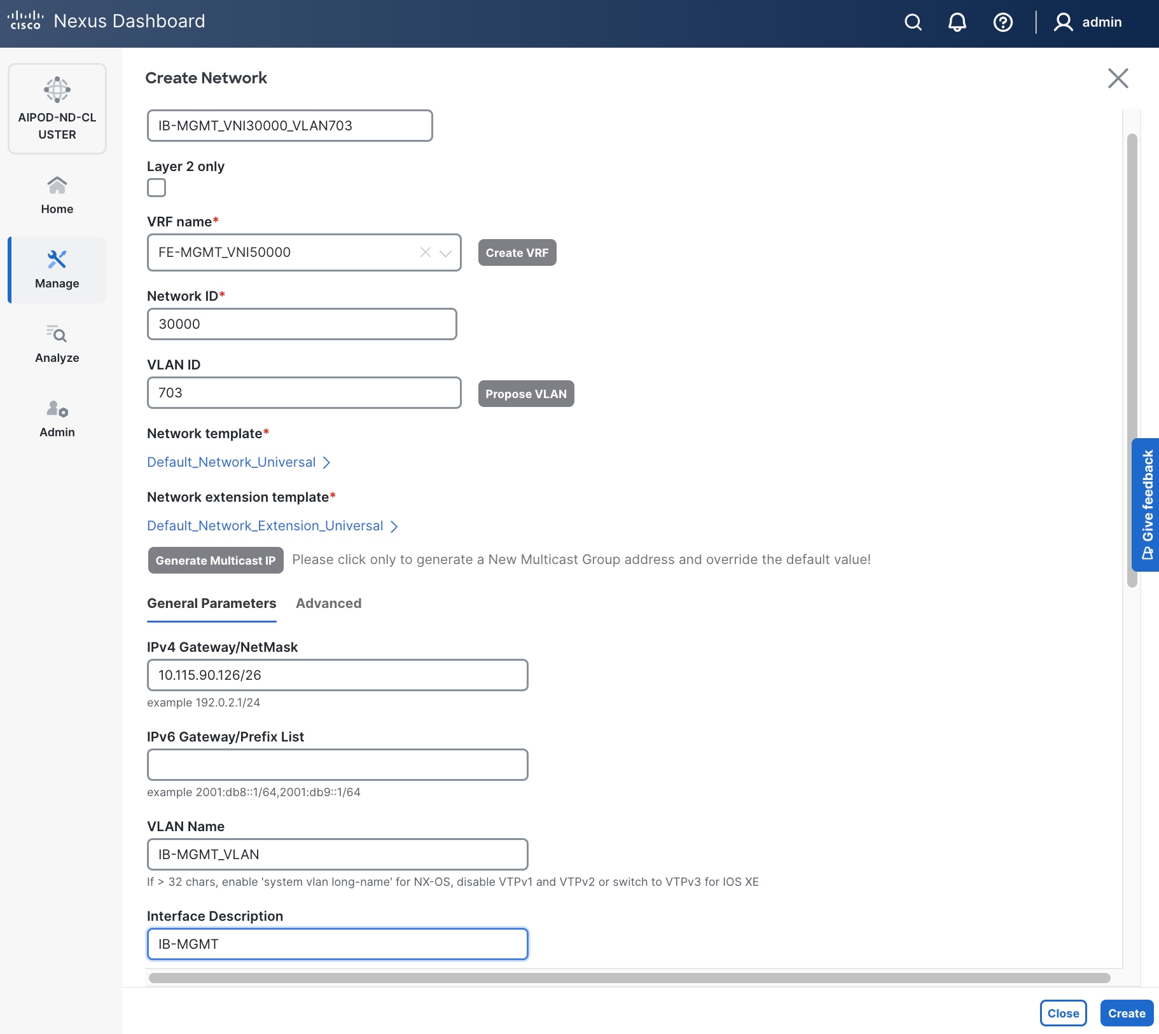The height and width of the screenshot is (1034, 1159).
Task: Switch to the Advanced tab
Action: tap(328, 603)
